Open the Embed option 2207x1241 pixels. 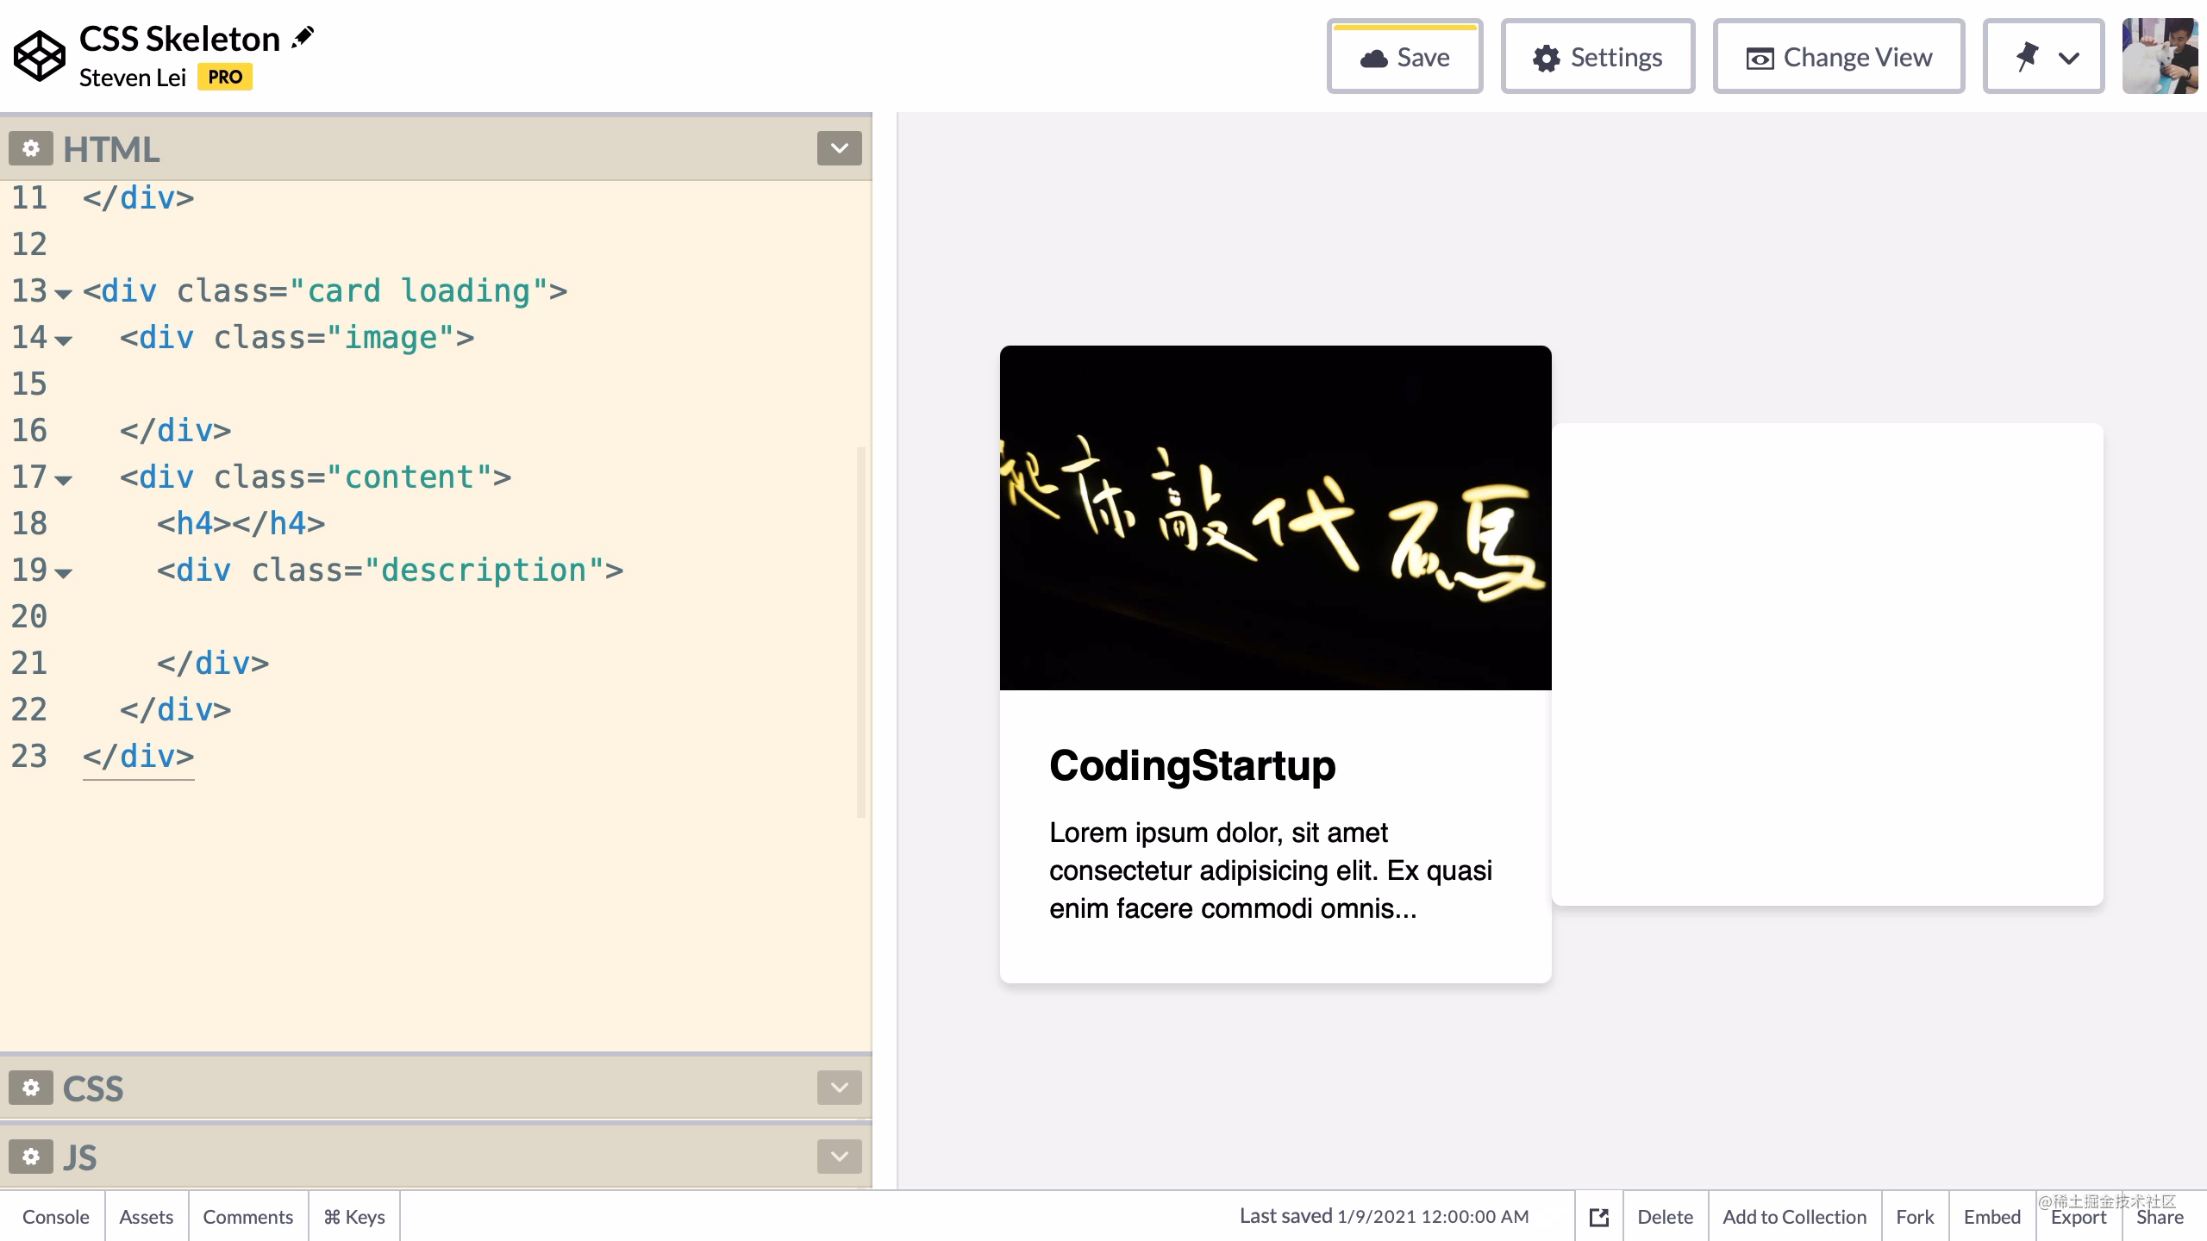1991,1217
